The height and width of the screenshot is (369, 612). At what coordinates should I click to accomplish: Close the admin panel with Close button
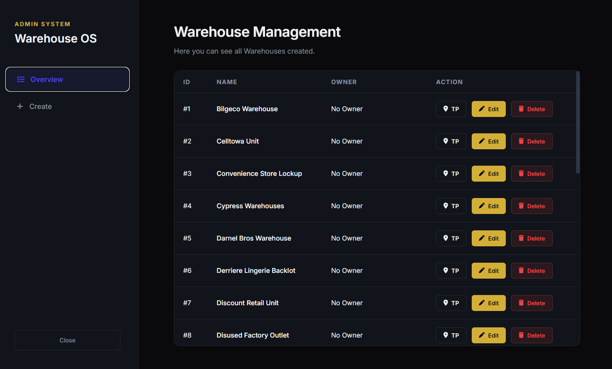tap(67, 340)
